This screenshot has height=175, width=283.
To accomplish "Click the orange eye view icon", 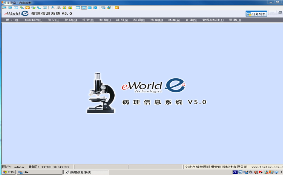I will click(x=28, y=8).
